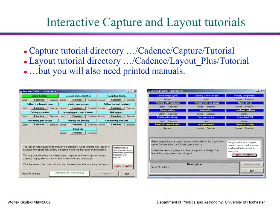Click Exercises button under Navigating designs

116,100
